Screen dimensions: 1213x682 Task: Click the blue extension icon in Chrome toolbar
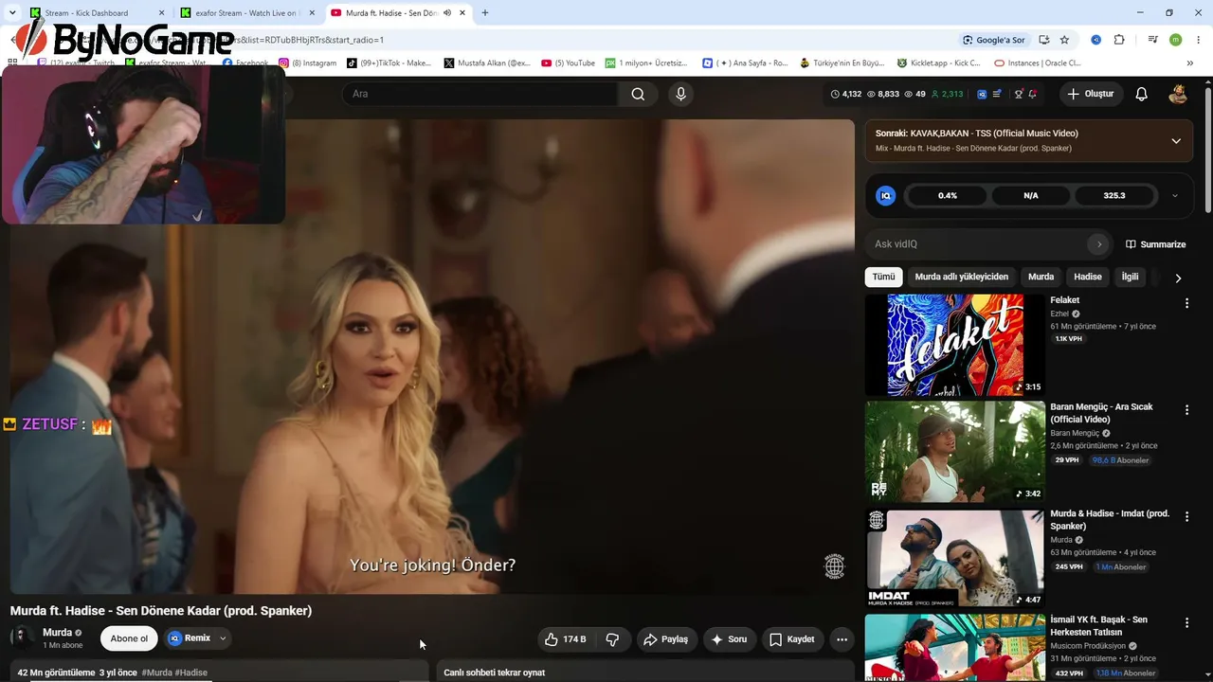pos(1095,40)
